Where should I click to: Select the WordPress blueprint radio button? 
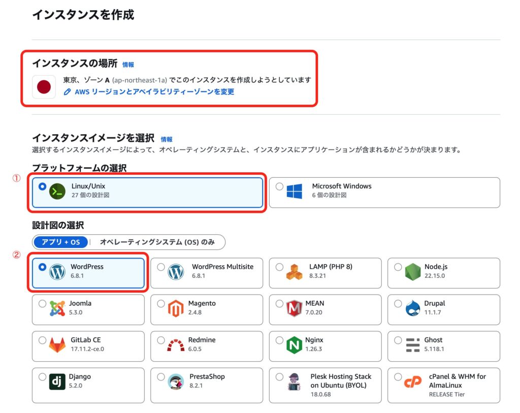tap(42, 267)
